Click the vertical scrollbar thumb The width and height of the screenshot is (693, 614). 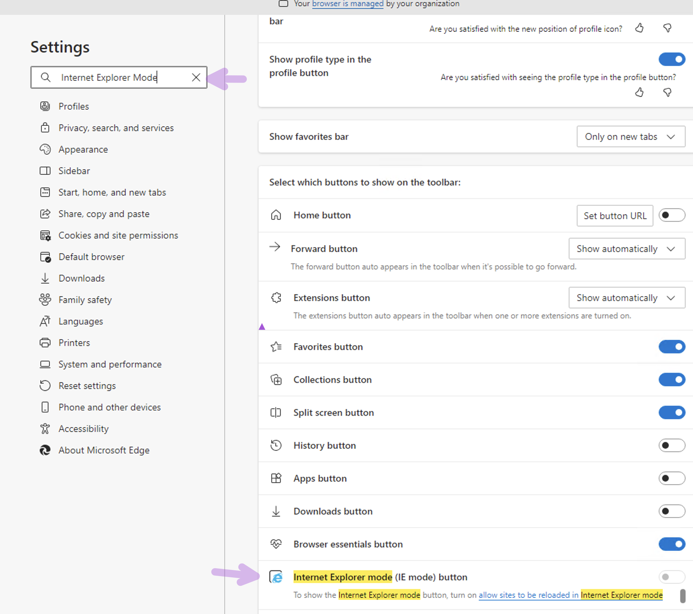tap(683, 596)
